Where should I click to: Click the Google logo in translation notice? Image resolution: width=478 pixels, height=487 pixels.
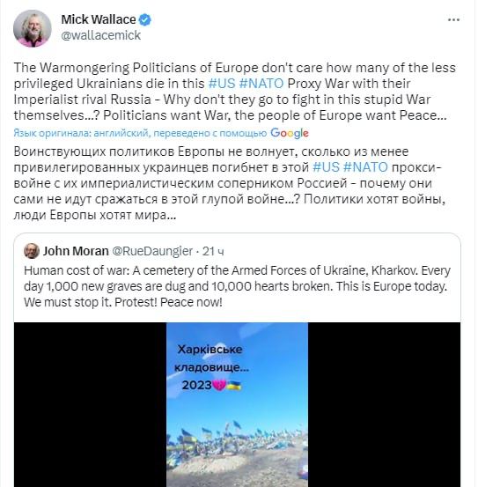coord(290,133)
